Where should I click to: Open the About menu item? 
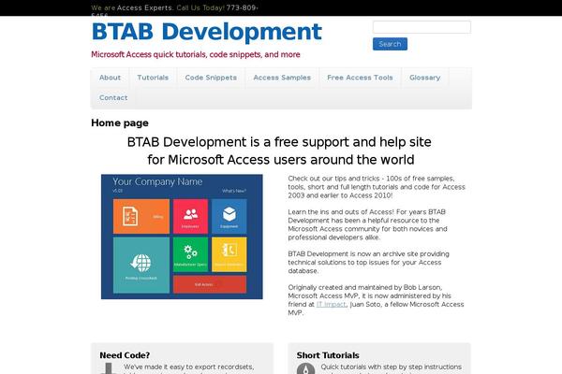coord(110,78)
